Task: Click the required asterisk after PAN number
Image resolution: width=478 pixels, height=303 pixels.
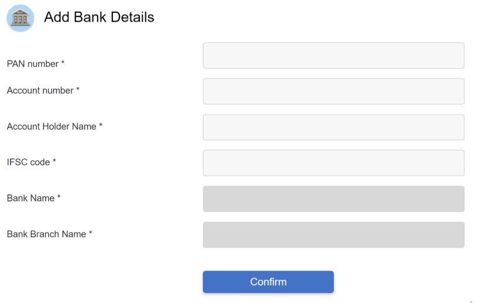Action: pyautogui.click(x=63, y=63)
